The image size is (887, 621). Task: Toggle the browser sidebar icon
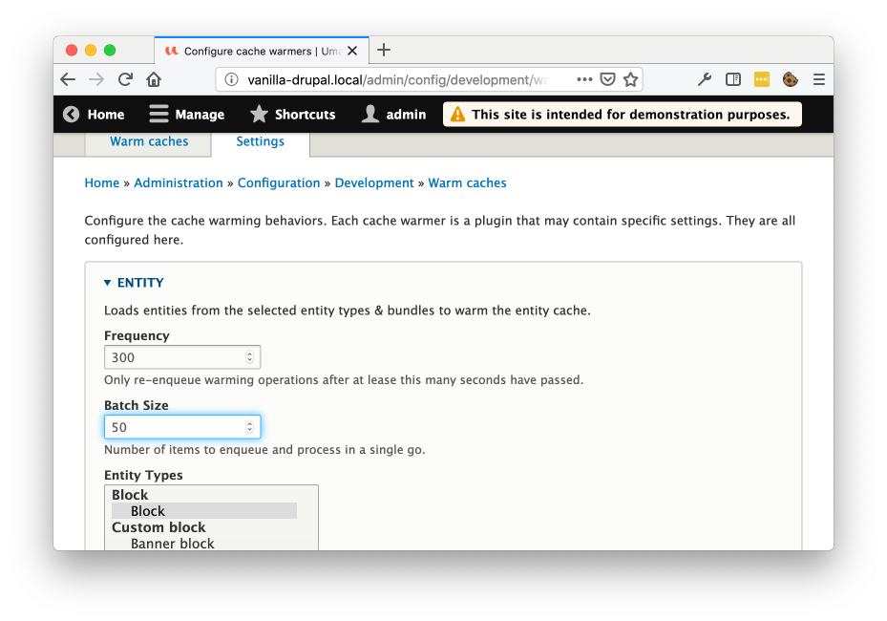733,79
